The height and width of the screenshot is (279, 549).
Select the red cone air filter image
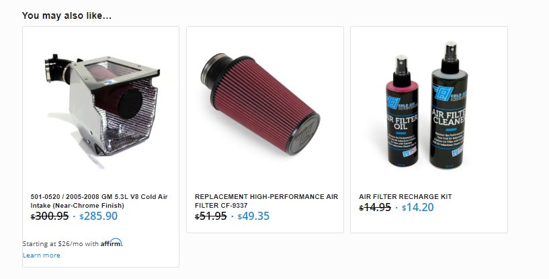coord(260,104)
